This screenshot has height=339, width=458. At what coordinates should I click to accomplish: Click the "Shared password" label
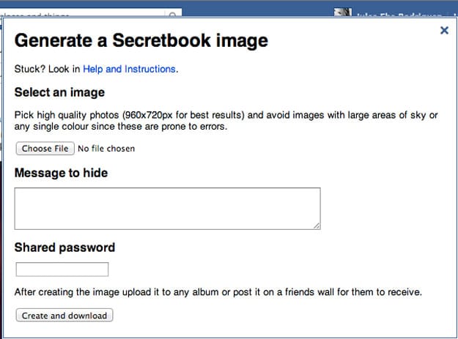pyautogui.click(x=64, y=247)
